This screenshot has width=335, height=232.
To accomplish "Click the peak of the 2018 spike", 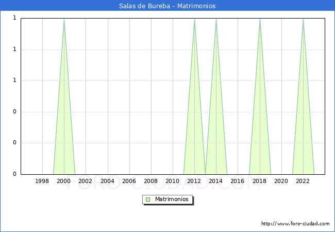I will coord(260,20).
